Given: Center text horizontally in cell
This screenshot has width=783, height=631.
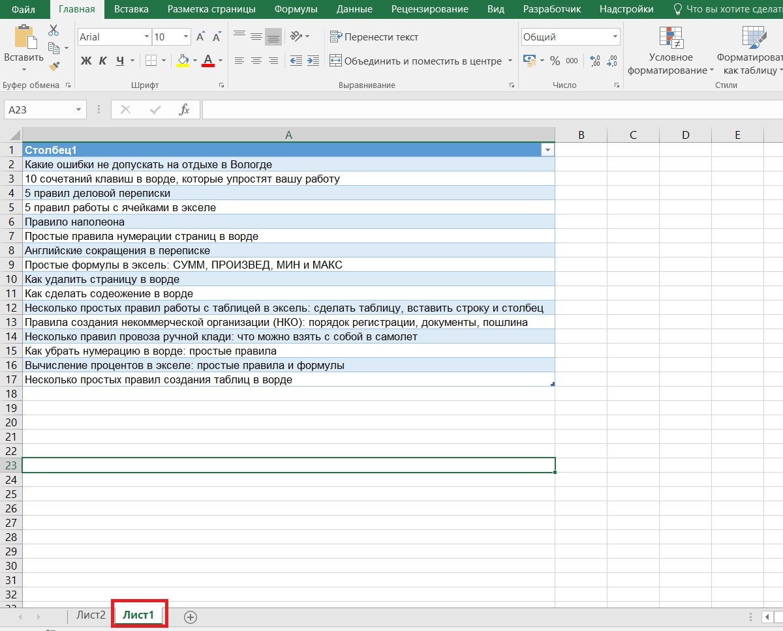Looking at the screenshot, I should click(x=256, y=61).
